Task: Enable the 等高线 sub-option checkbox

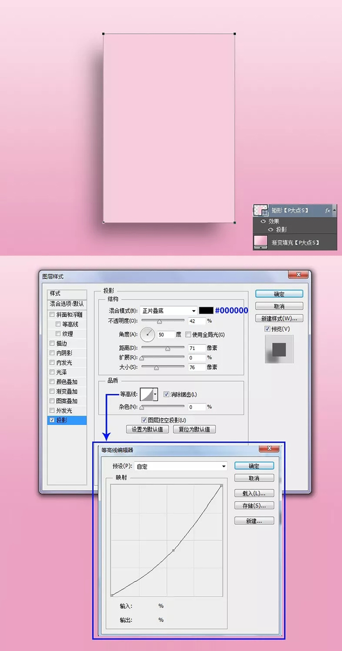Action: (58, 324)
